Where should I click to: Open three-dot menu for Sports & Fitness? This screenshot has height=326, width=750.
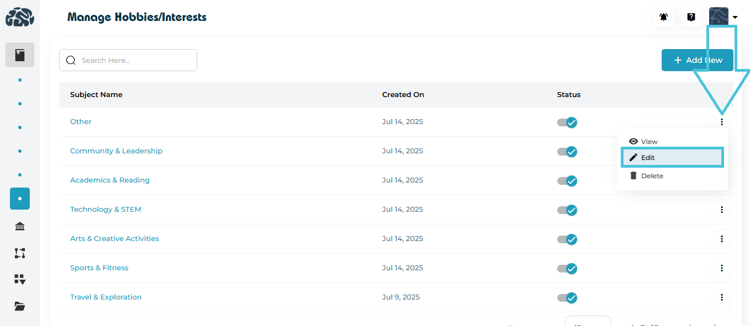[x=721, y=268]
